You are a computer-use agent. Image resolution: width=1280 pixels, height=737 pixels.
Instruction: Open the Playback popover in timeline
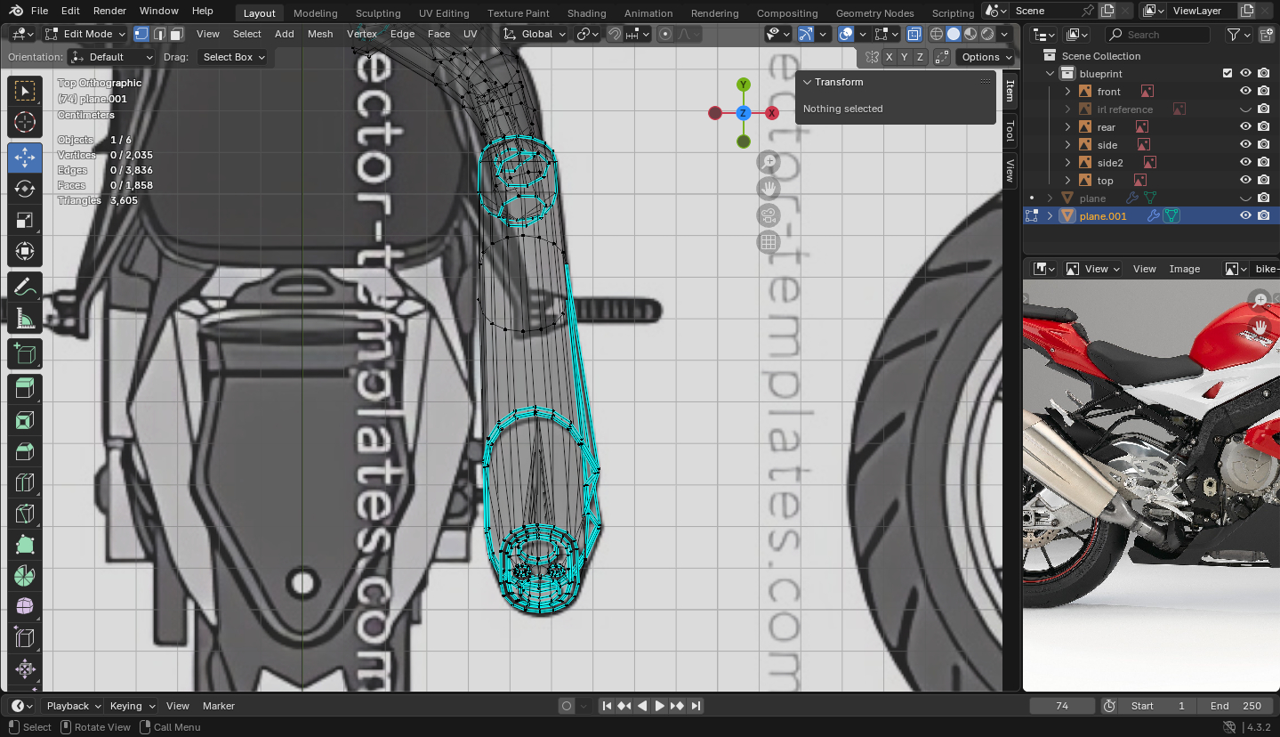(73, 706)
